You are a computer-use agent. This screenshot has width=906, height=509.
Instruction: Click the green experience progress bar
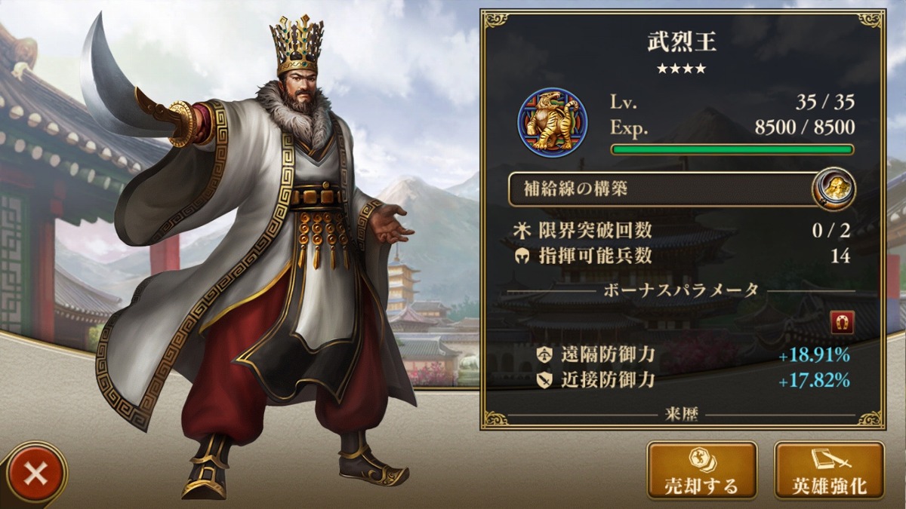732,149
